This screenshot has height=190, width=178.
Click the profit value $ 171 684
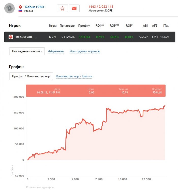pyautogui.click(x=84, y=37)
